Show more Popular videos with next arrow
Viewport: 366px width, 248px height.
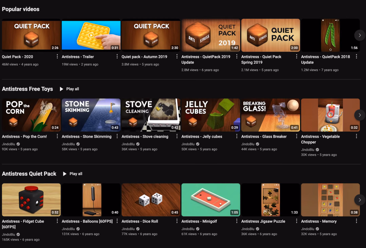tap(360, 35)
